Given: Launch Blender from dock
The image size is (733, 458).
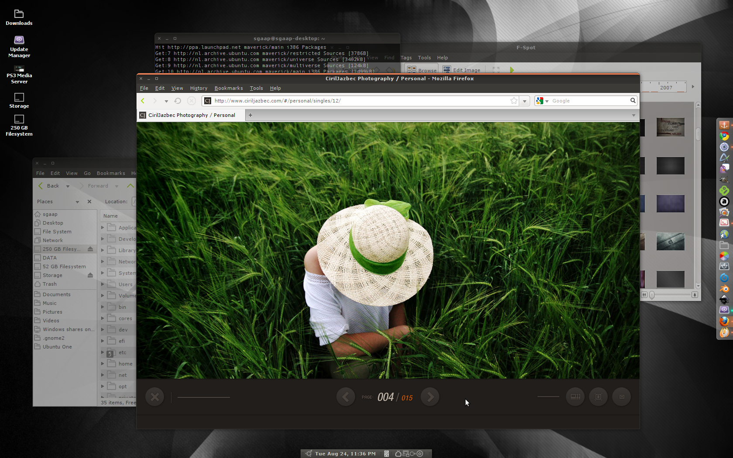Looking at the screenshot, I should (x=724, y=289).
